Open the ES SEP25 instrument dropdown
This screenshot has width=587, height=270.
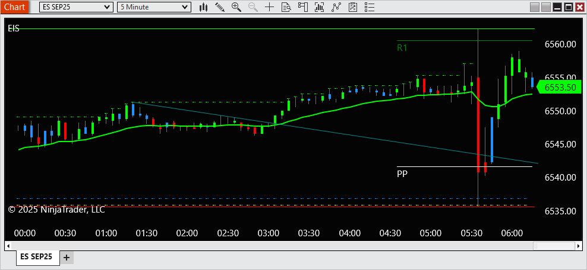pos(76,7)
